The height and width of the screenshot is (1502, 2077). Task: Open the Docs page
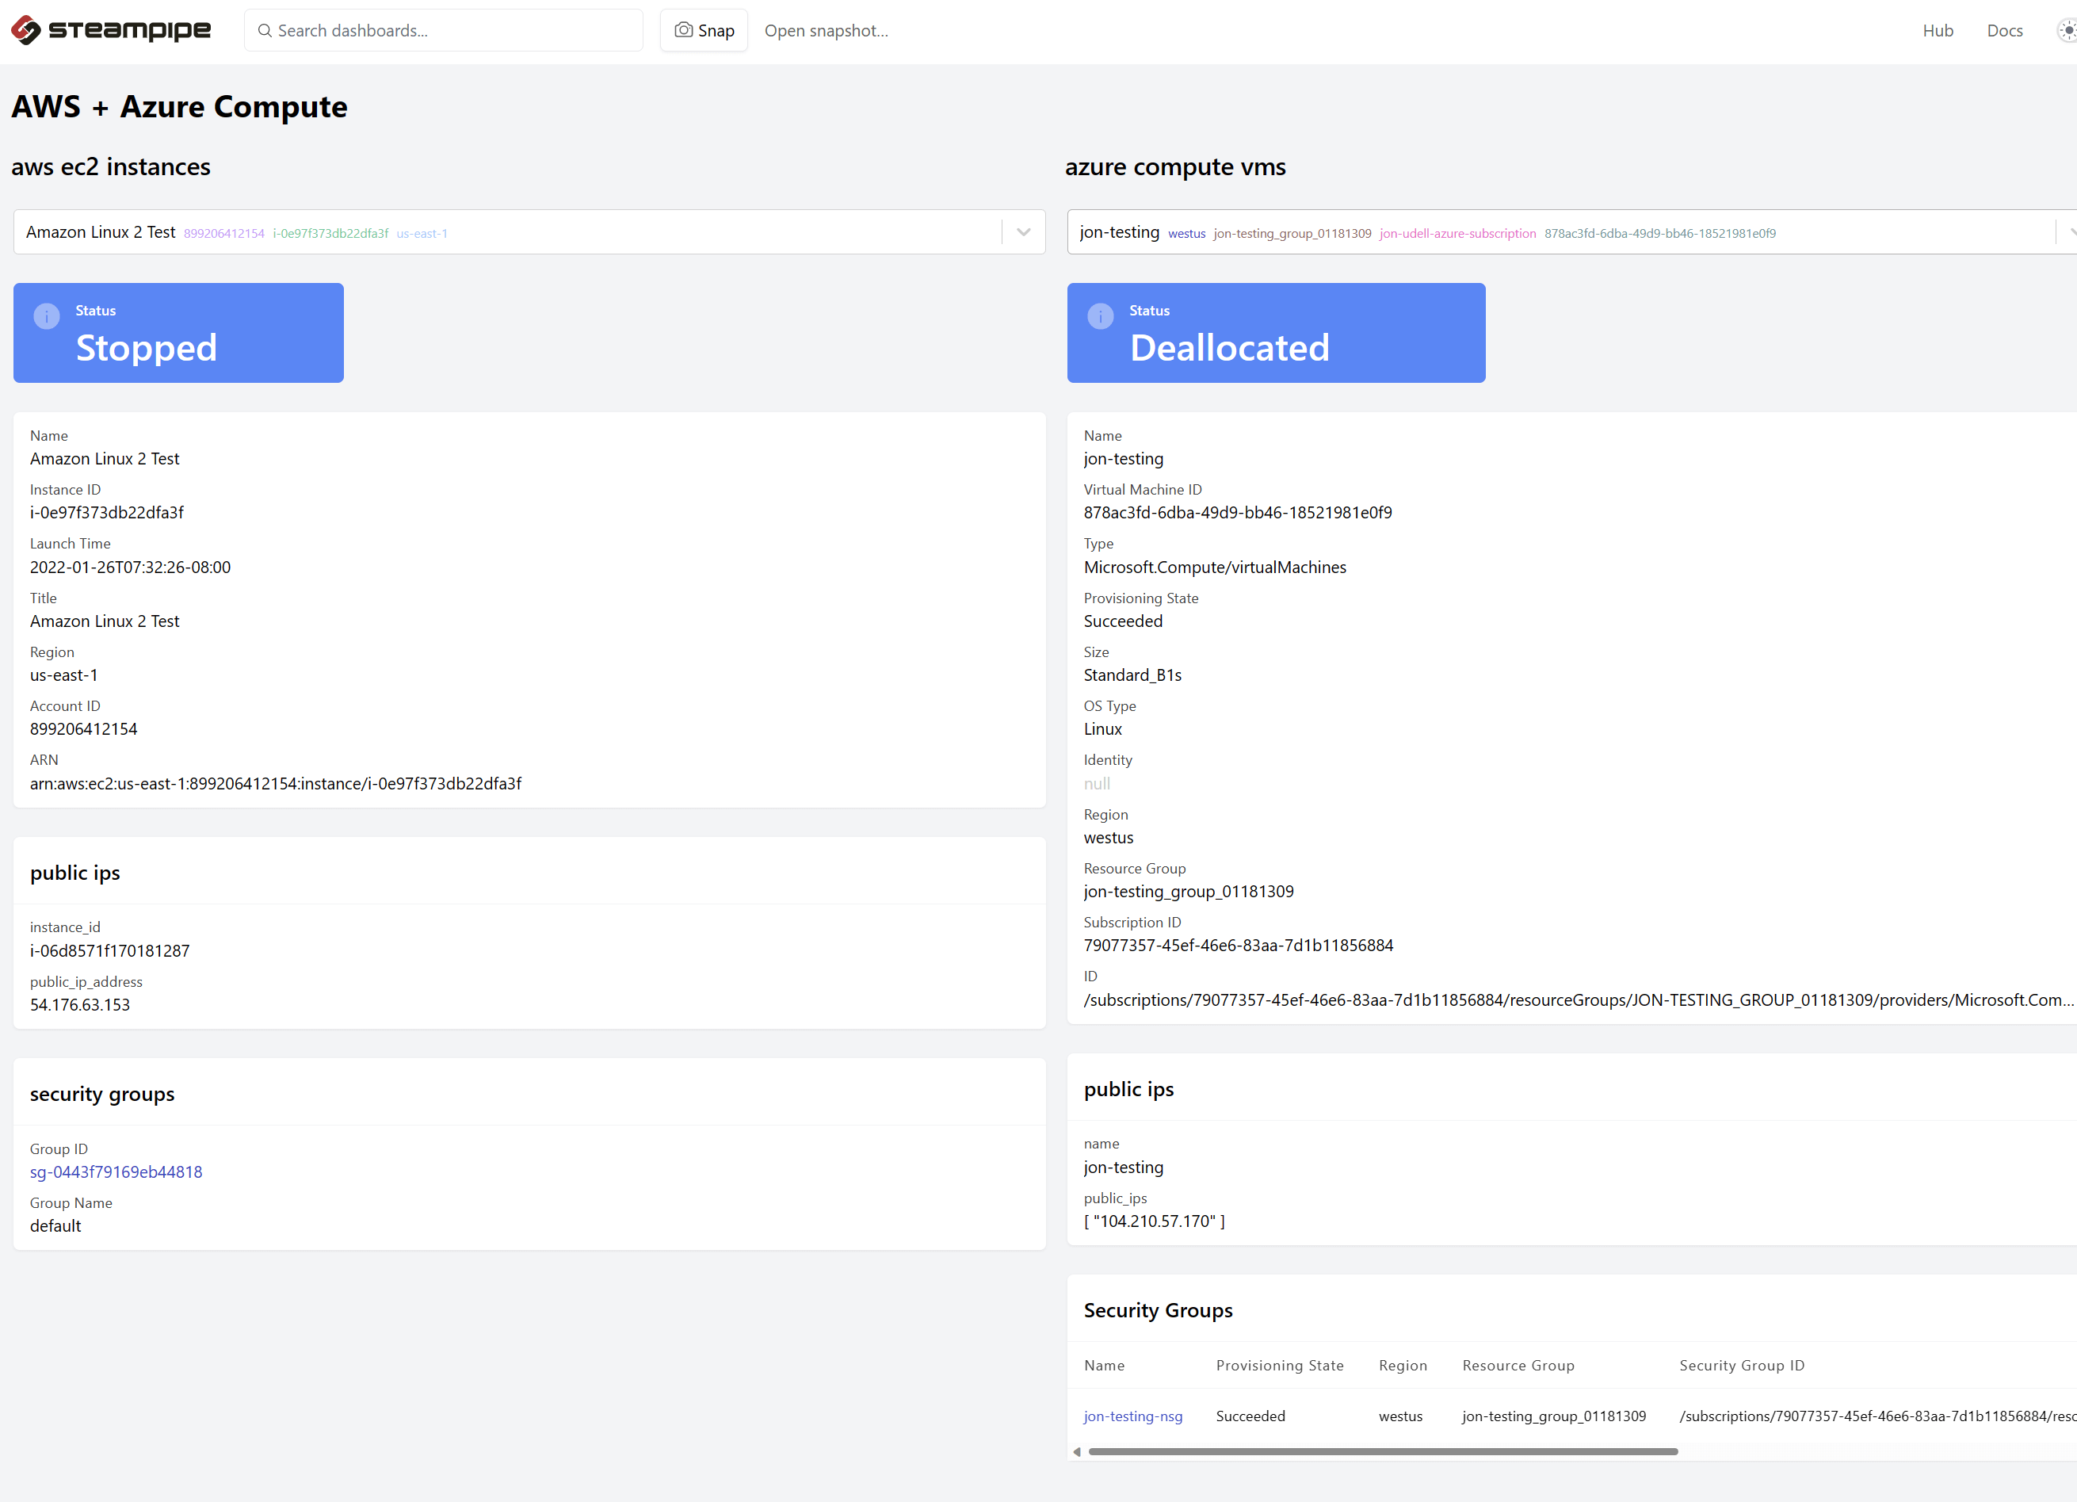pos(2005,30)
